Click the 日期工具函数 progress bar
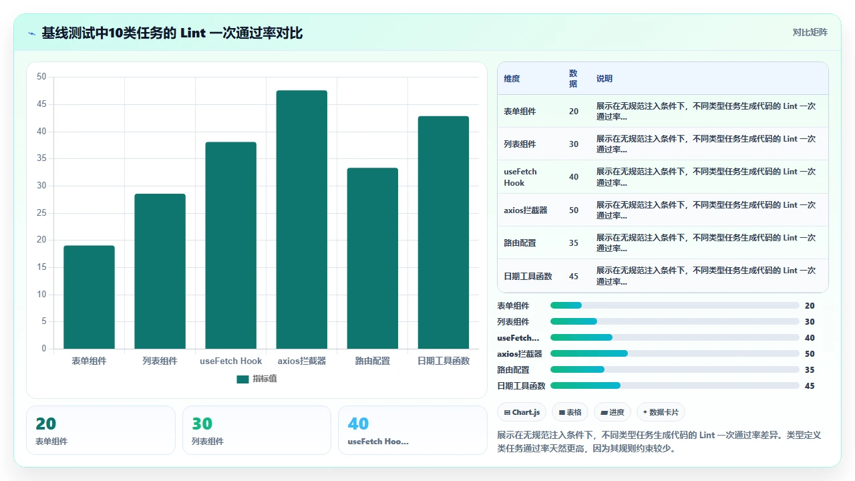The width and height of the screenshot is (855, 481). [675, 385]
